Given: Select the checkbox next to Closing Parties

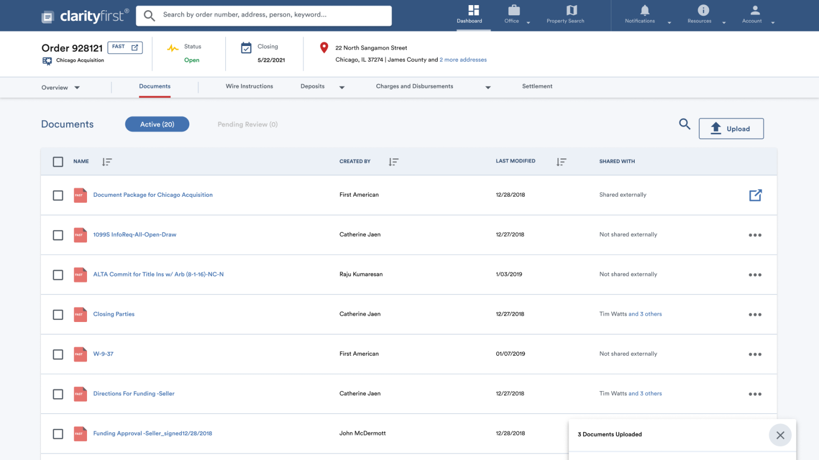Looking at the screenshot, I should (58, 315).
